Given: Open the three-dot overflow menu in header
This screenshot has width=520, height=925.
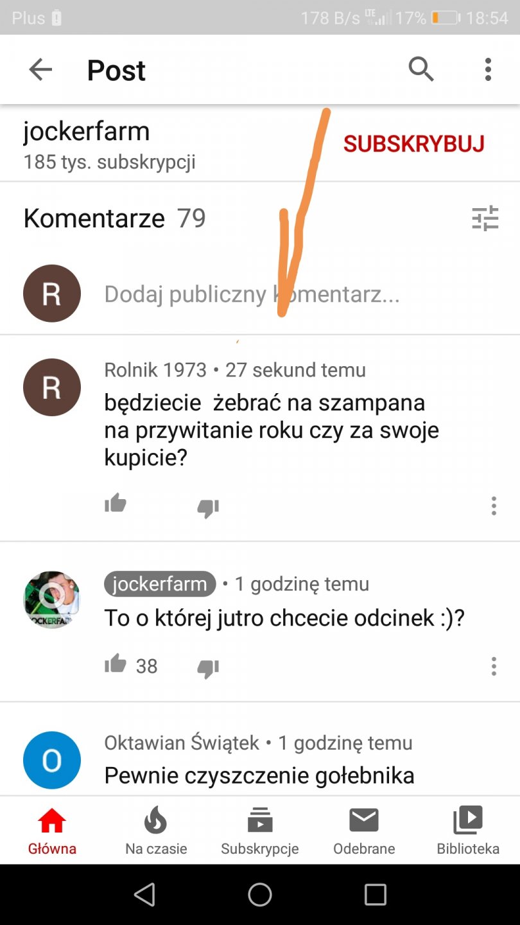Looking at the screenshot, I should pyautogui.click(x=488, y=69).
